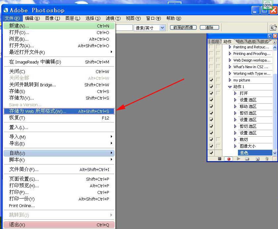Screen dimensions: 278x229
Task: Collapse the '动作 1' action
Action: tap(230, 87)
